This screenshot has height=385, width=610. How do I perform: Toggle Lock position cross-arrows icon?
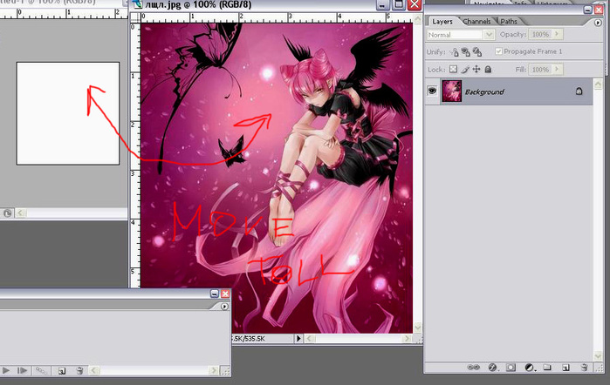(476, 69)
